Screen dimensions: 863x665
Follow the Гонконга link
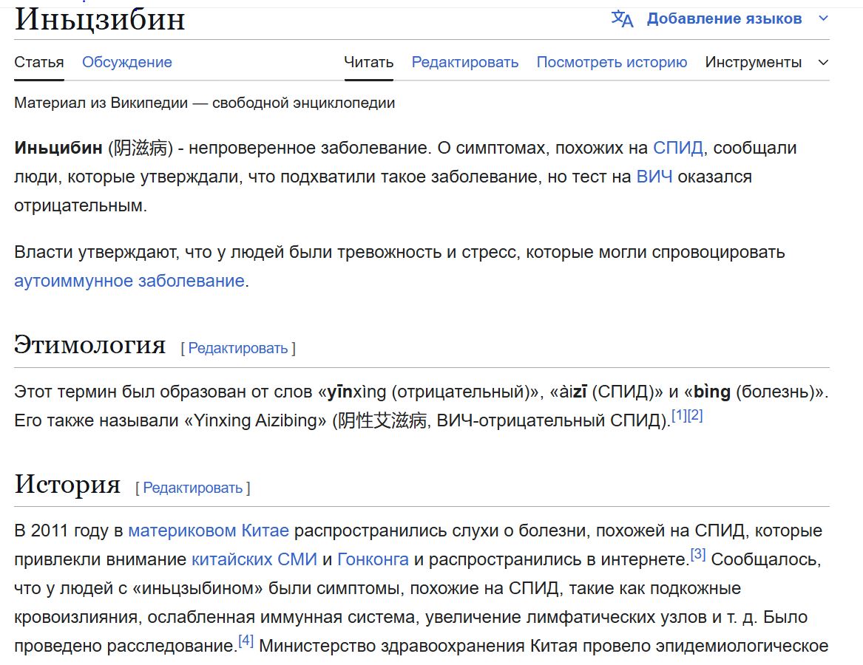click(373, 559)
